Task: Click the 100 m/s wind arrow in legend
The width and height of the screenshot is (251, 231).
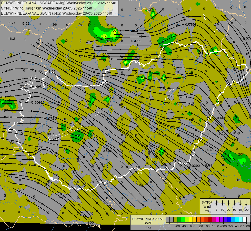Action: [x=246, y=203]
